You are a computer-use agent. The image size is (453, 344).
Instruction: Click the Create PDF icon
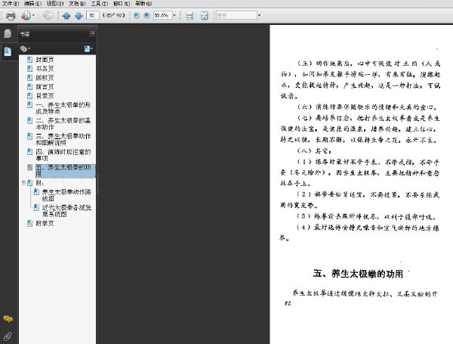click(x=26, y=15)
